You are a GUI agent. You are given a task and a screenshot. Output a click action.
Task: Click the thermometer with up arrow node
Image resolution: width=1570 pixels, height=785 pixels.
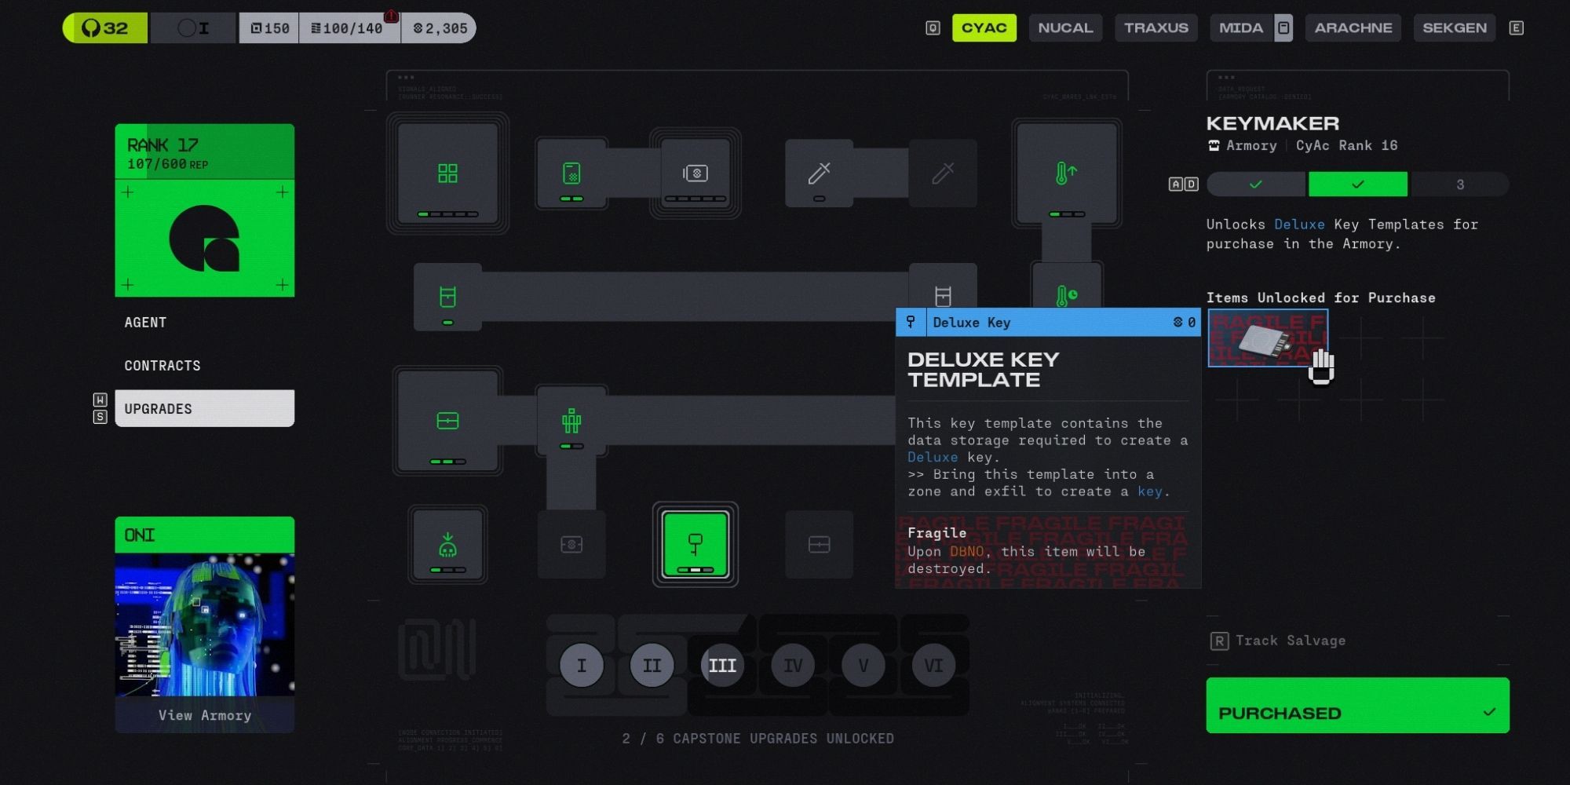click(x=1066, y=173)
